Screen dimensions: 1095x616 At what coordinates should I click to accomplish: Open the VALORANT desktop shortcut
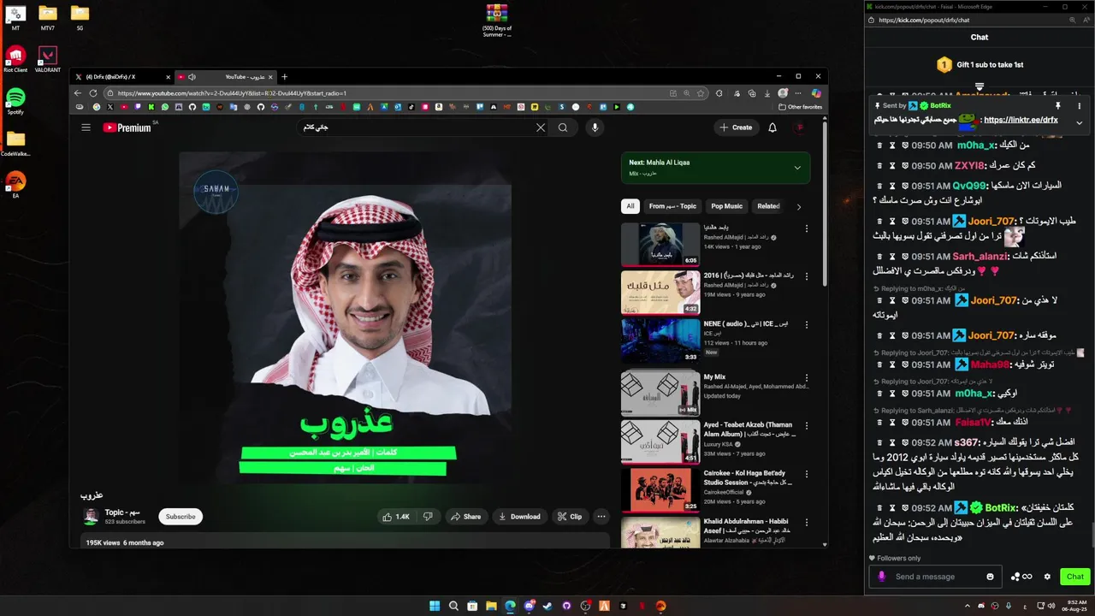pyautogui.click(x=48, y=60)
